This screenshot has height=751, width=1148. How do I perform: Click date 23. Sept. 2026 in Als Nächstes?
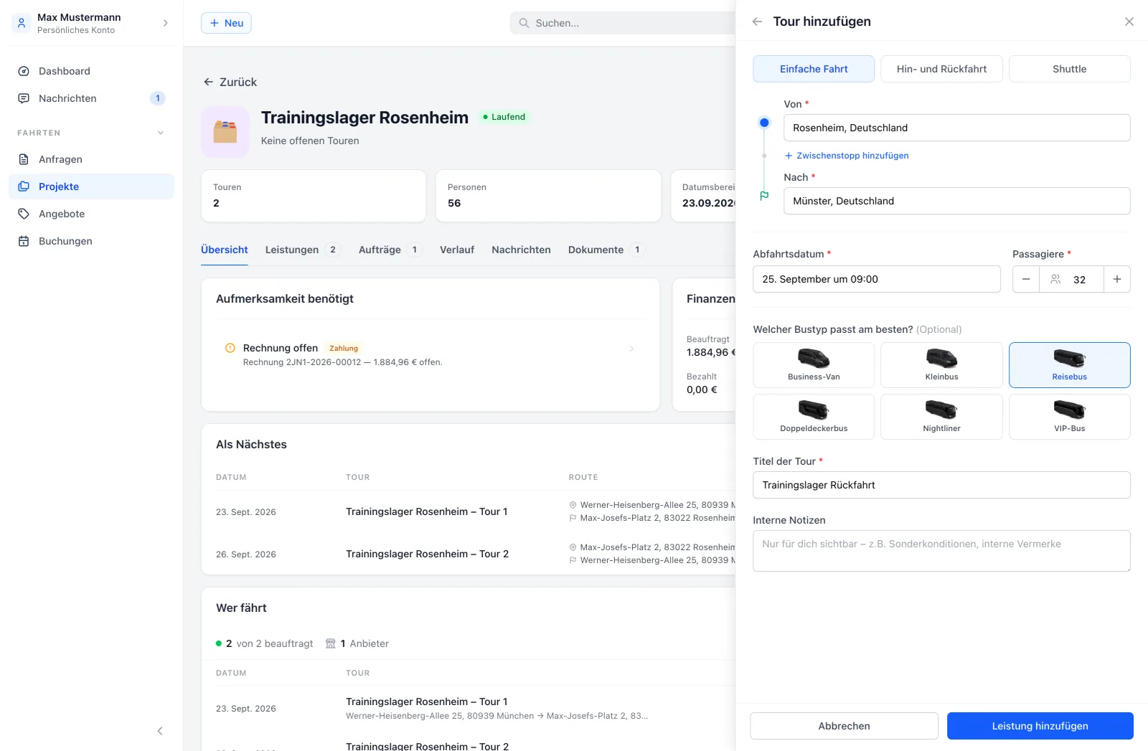click(246, 512)
